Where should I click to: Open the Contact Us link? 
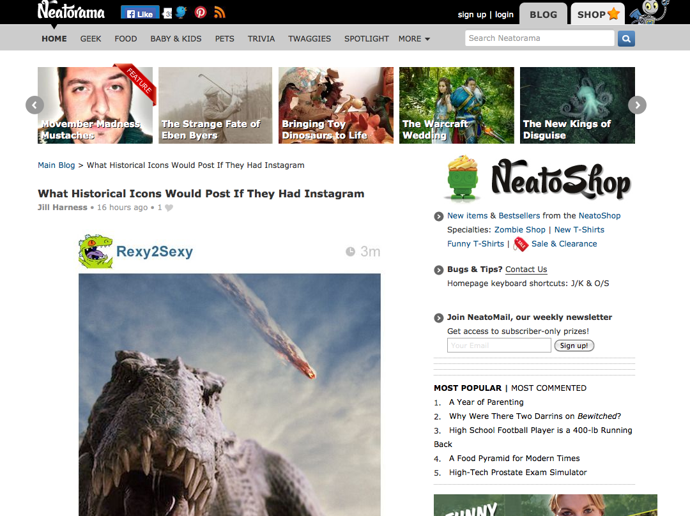[x=526, y=269]
